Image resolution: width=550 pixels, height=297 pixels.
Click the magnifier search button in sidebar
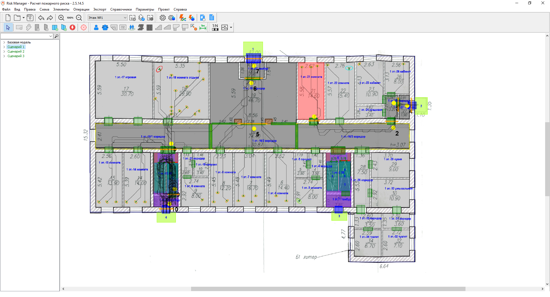click(56, 36)
